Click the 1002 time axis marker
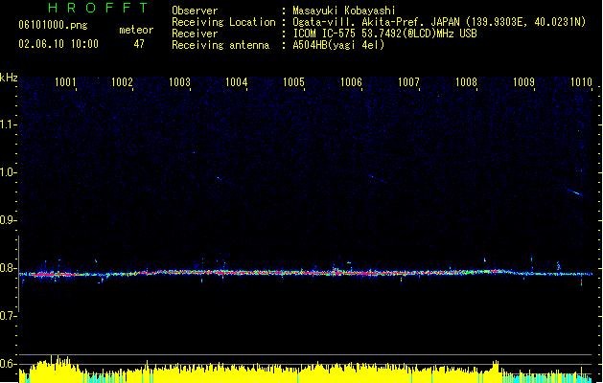603x383 pixels. pyautogui.click(x=122, y=82)
